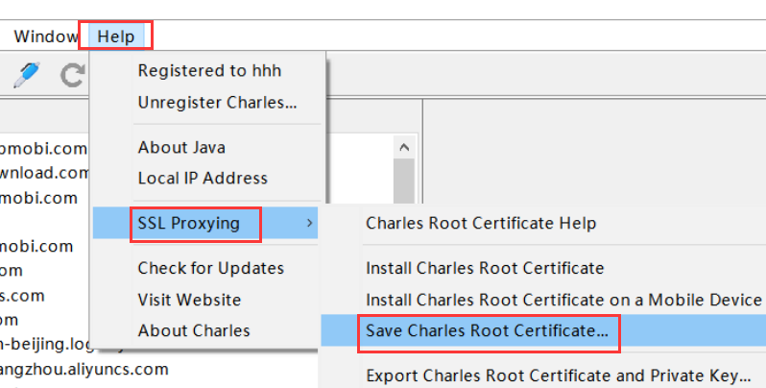This screenshot has width=766, height=388.
Task: Select the host row containing beijing.log
Action: coord(46,345)
